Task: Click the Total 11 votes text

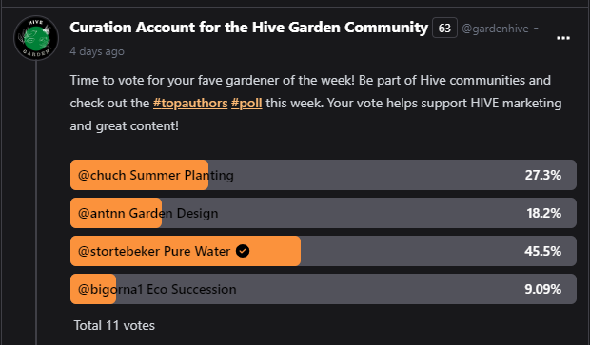Action: click(x=114, y=325)
